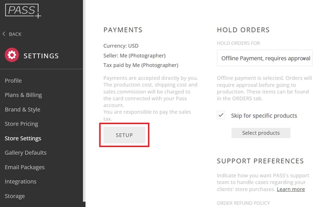
Task: Go to Plans & Billing
Action: pos(23,95)
